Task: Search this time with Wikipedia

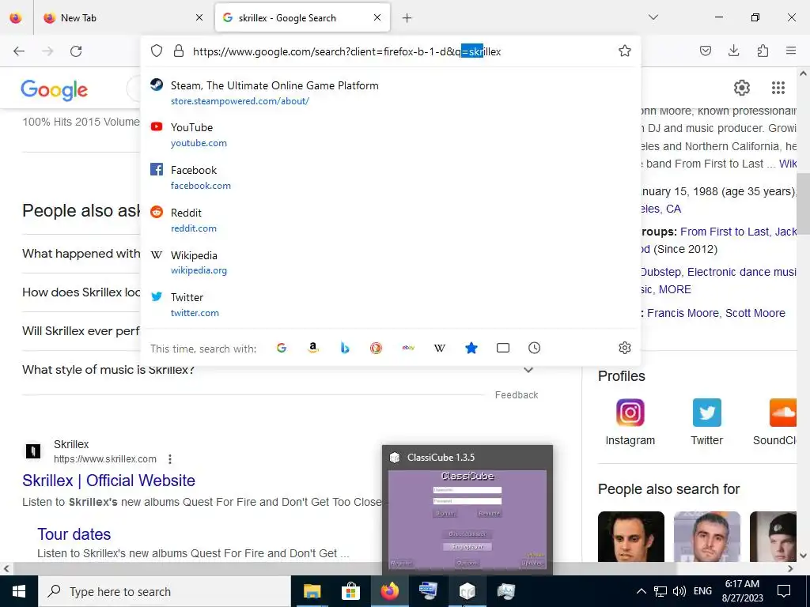Action: [x=440, y=348]
